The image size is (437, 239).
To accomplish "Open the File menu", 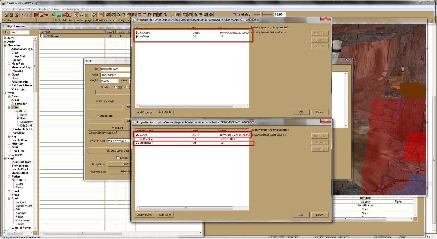I will tap(5, 9).
